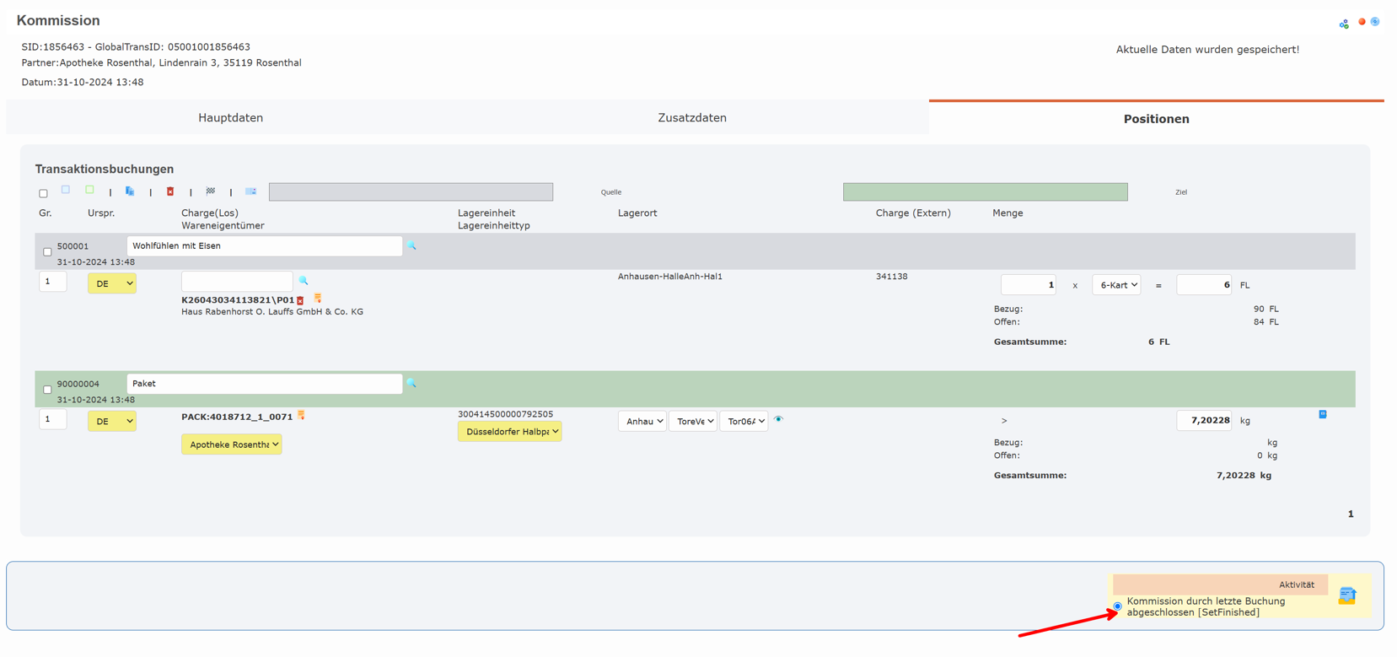Select the Kommission abgeschlossen SetFinished radio button
This screenshot has width=1397, height=657.
1117,606
